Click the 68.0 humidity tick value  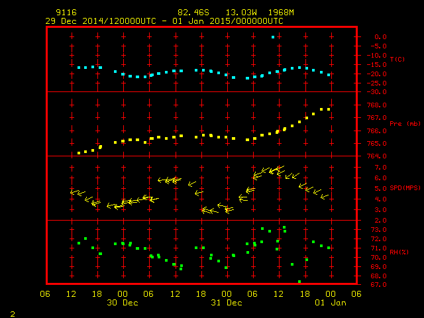click(378, 276)
